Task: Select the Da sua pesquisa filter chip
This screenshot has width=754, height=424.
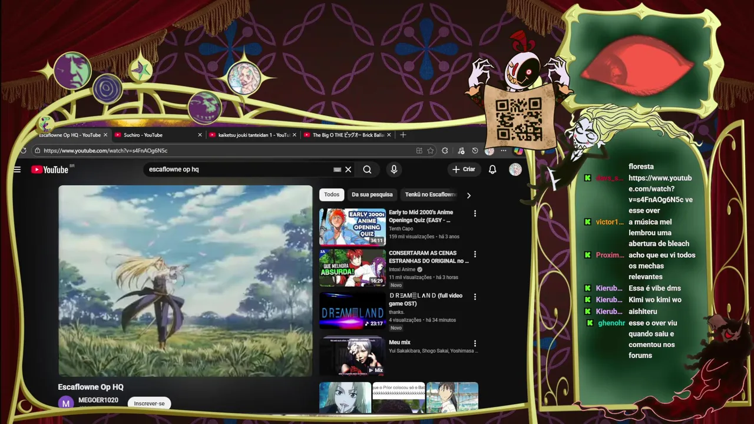Action: [372, 195]
